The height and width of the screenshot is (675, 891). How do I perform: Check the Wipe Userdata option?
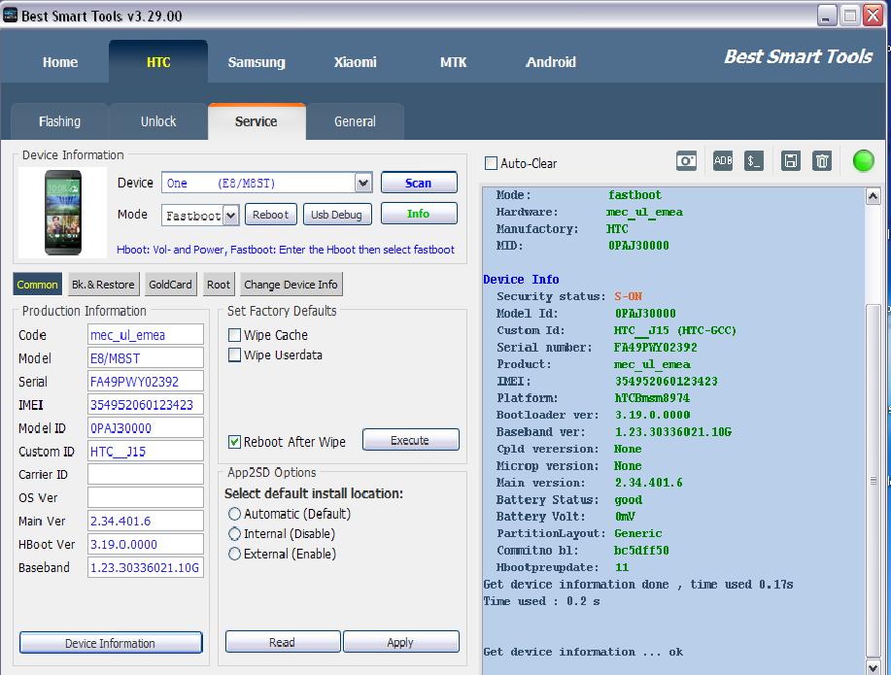pyautogui.click(x=234, y=355)
